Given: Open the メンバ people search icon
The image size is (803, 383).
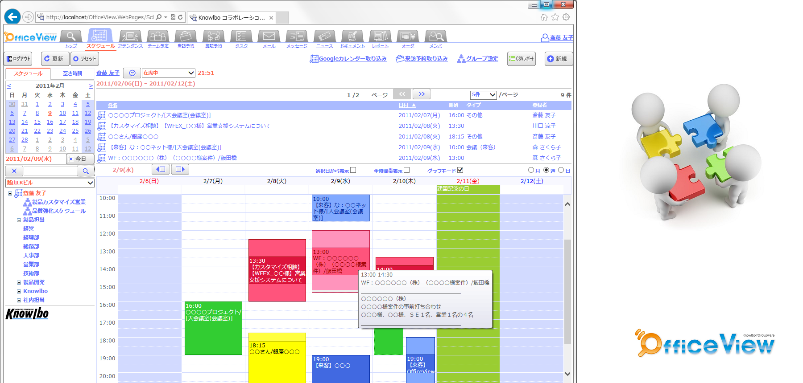Looking at the screenshot, I should click(x=436, y=36).
